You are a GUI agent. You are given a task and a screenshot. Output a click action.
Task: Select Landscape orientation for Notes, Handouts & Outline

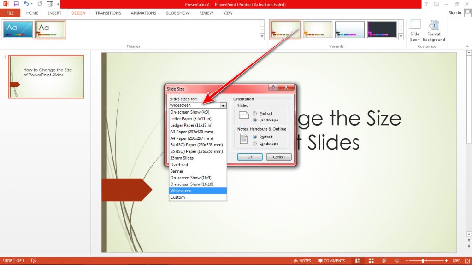pyautogui.click(x=255, y=144)
